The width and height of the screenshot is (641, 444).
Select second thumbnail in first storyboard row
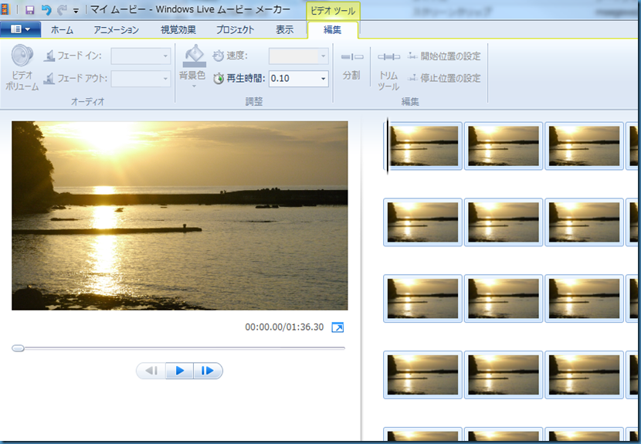point(504,146)
